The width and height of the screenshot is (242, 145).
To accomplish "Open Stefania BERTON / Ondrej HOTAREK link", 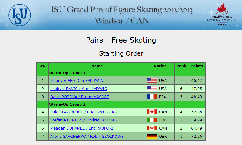I will pyautogui.click(x=84, y=120).
